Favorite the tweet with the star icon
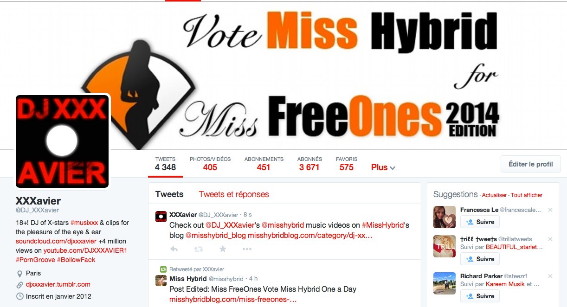This screenshot has height=307, width=567. (x=223, y=249)
